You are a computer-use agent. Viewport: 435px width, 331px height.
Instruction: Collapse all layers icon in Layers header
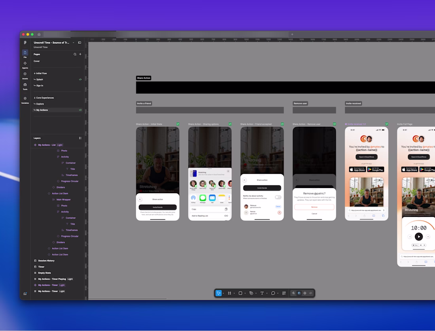[80, 138]
